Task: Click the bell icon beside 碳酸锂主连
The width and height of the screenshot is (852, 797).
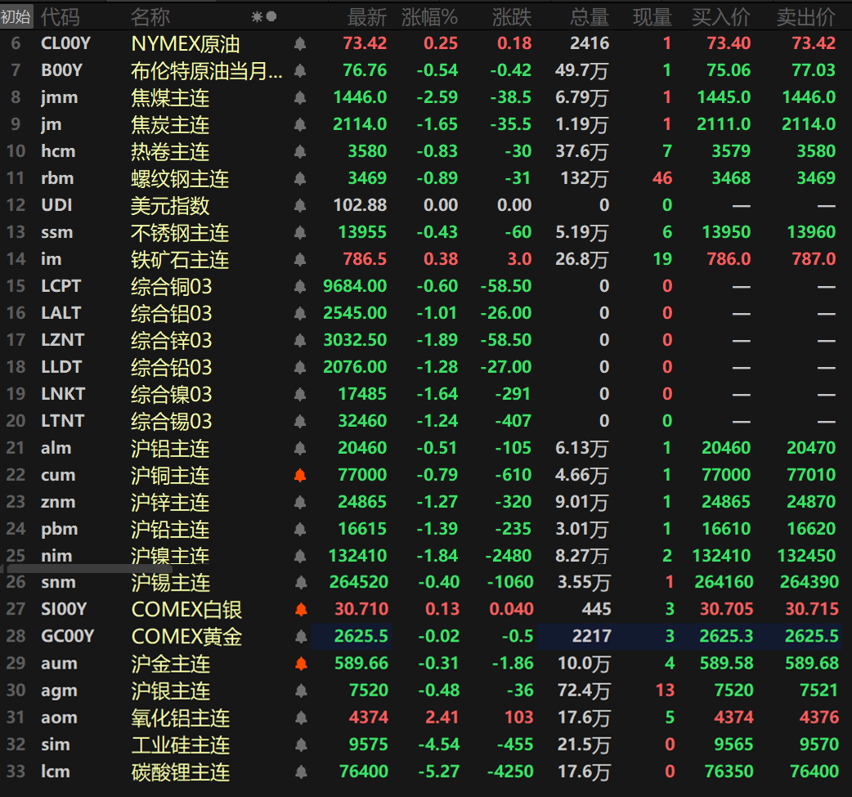Action: click(299, 772)
